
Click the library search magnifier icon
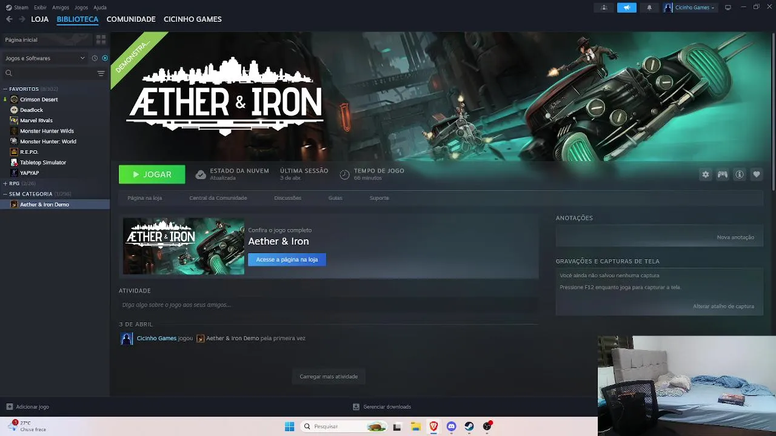tap(8, 73)
